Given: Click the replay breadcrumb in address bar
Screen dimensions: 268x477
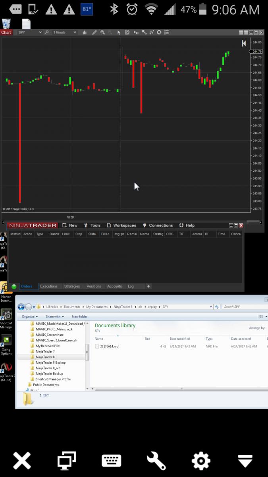Looking at the screenshot, I should 152,307.
